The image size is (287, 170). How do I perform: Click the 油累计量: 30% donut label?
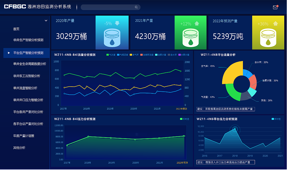coord(270,81)
